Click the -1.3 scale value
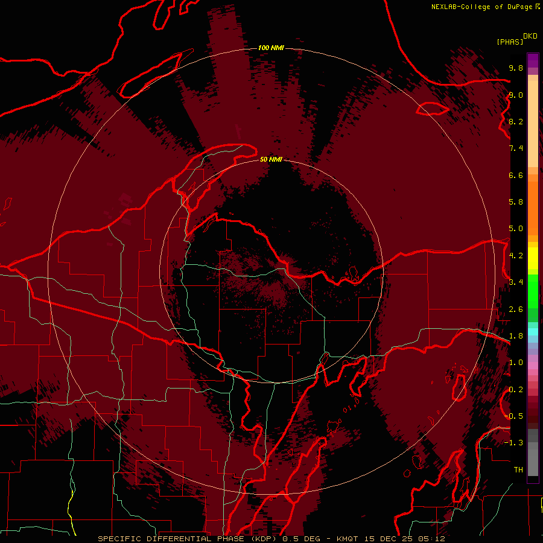 [x=514, y=443]
